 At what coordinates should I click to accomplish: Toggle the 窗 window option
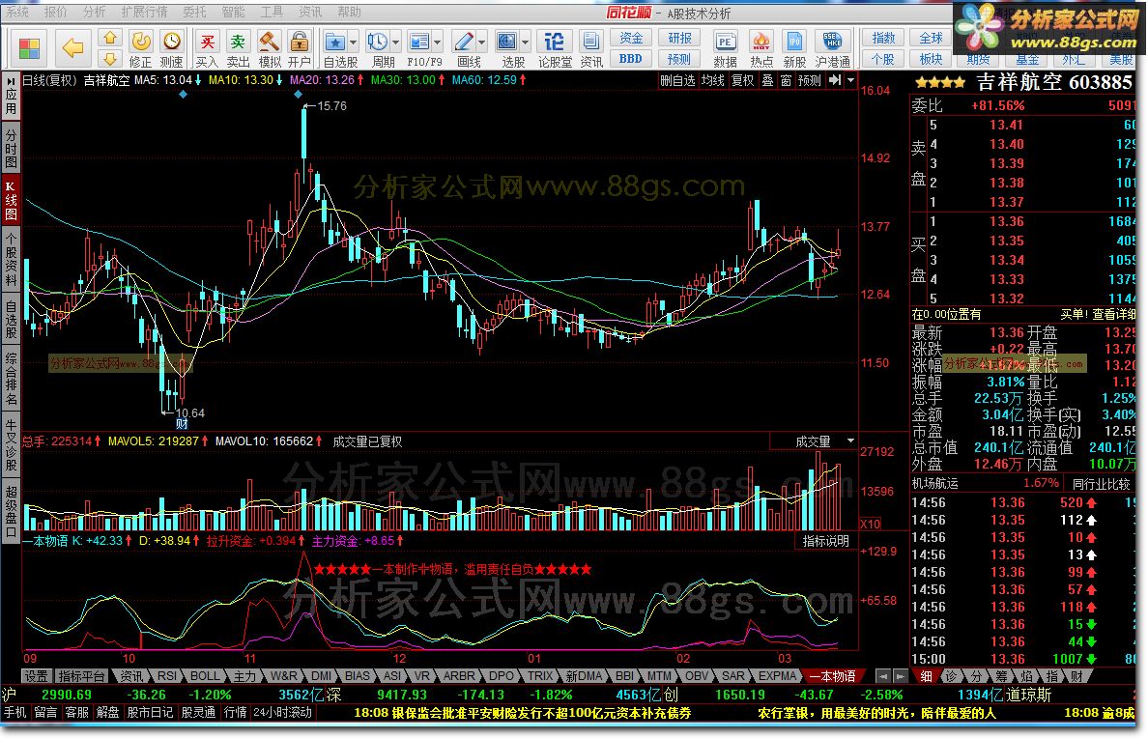coord(786,80)
